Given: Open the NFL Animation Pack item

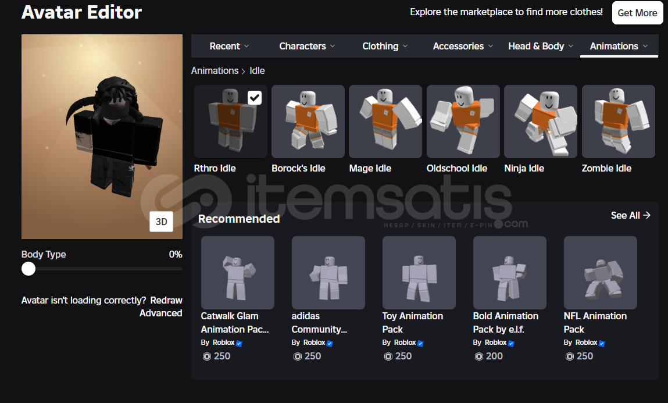Looking at the screenshot, I should click(600, 273).
